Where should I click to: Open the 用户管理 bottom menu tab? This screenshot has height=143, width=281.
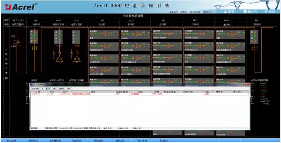point(142,141)
